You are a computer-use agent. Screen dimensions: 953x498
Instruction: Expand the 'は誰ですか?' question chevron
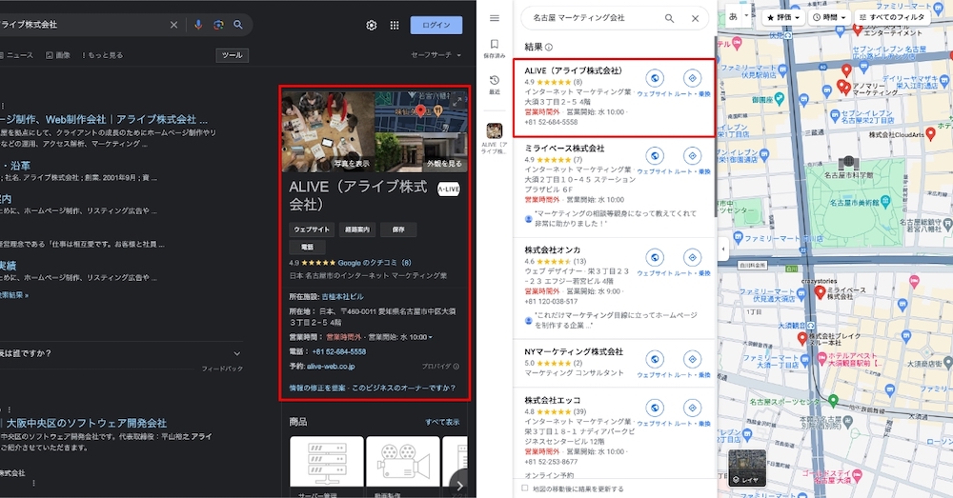click(237, 353)
